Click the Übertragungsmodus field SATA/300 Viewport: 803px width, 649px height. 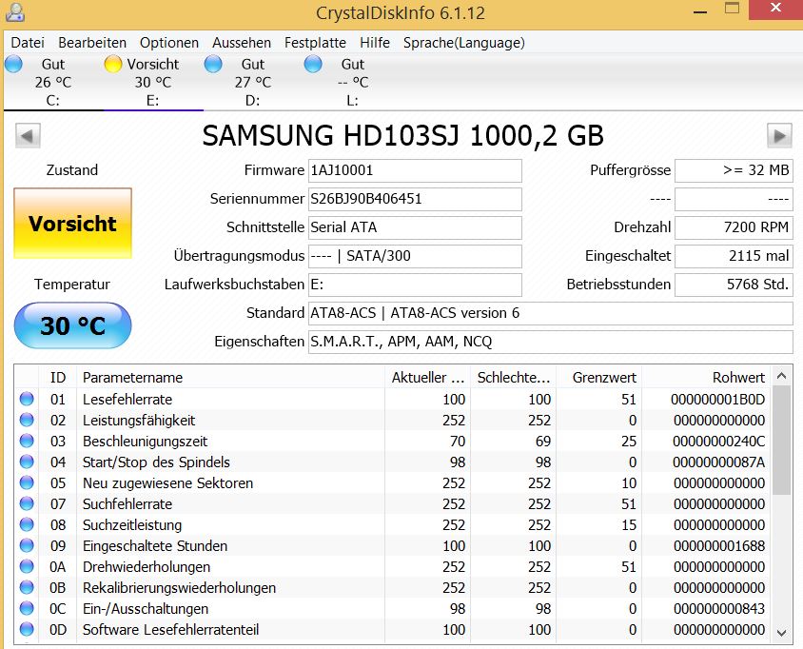tap(415, 256)
